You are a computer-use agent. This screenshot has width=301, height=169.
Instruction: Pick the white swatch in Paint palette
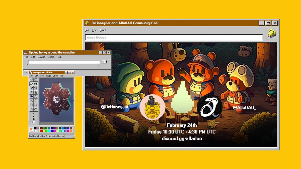pyautogui.click(x=35, y=131)
